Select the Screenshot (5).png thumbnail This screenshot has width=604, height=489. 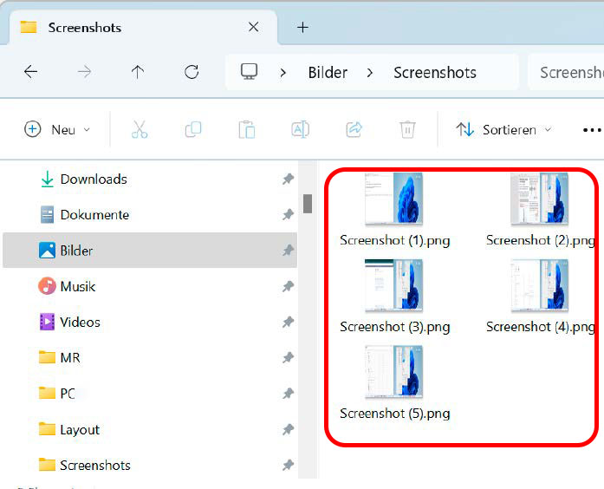[393, 371]
